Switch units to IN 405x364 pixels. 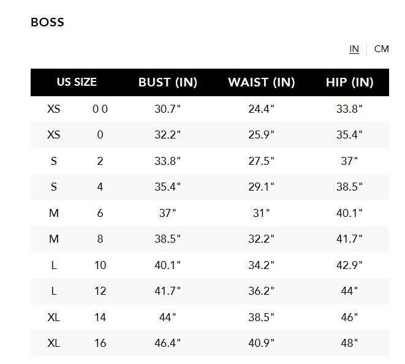pyautogui.click(x=354, y=49)
